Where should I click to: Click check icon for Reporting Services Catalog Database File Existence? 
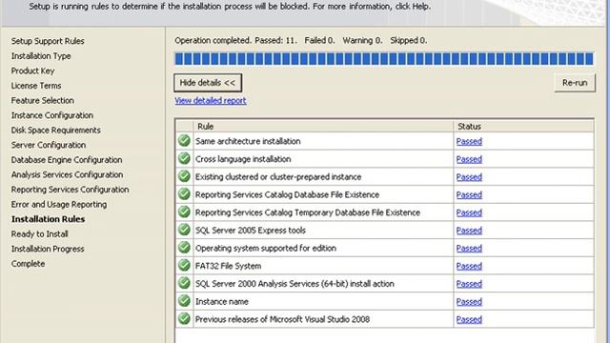pos(184,194)
